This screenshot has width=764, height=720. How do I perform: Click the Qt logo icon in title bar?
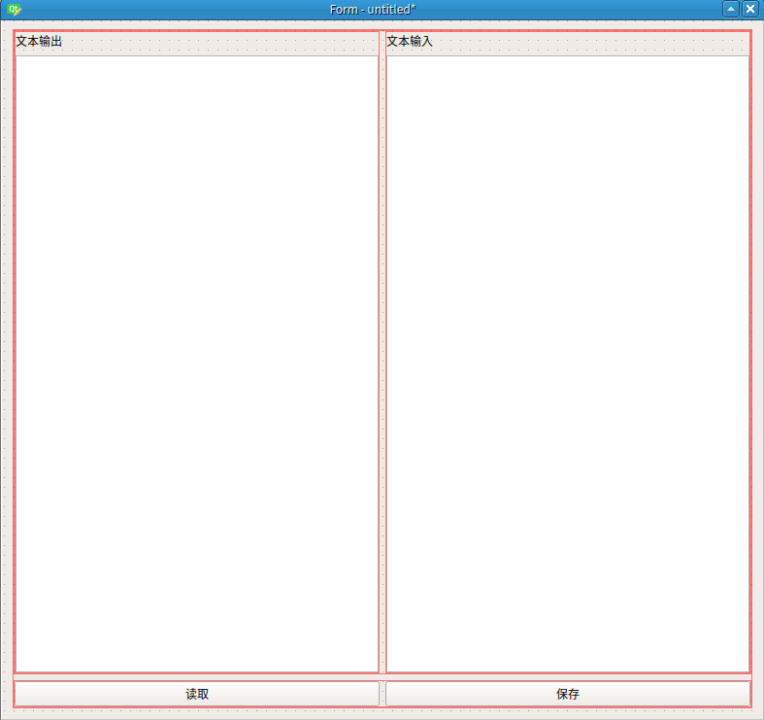(14, 10)
